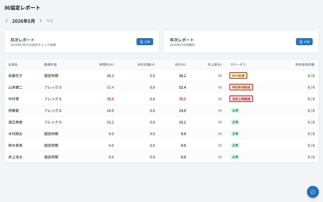Click 正常 badge in 渡辺美樹 row
This screenshot has width=323, height=202.
point(235,122)
